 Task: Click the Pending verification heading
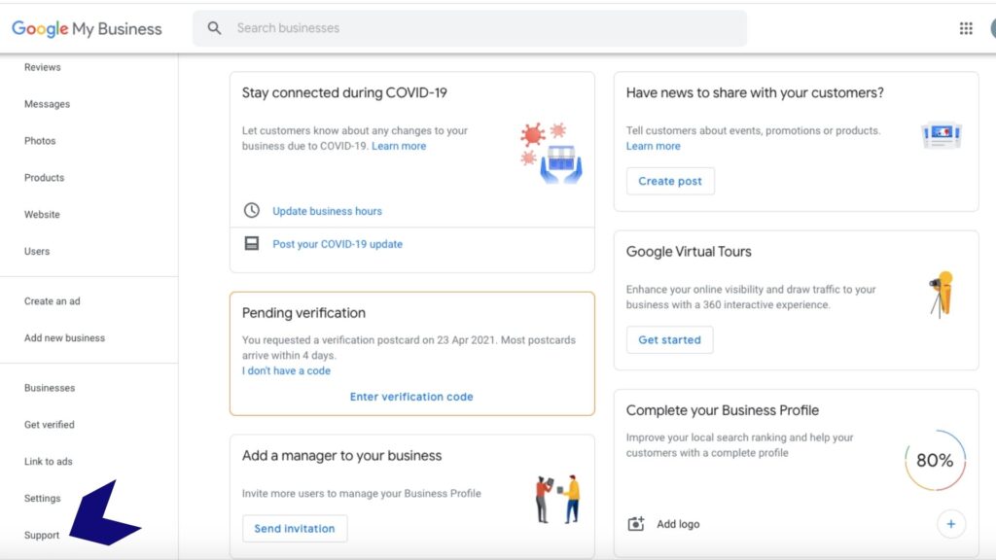303,313
